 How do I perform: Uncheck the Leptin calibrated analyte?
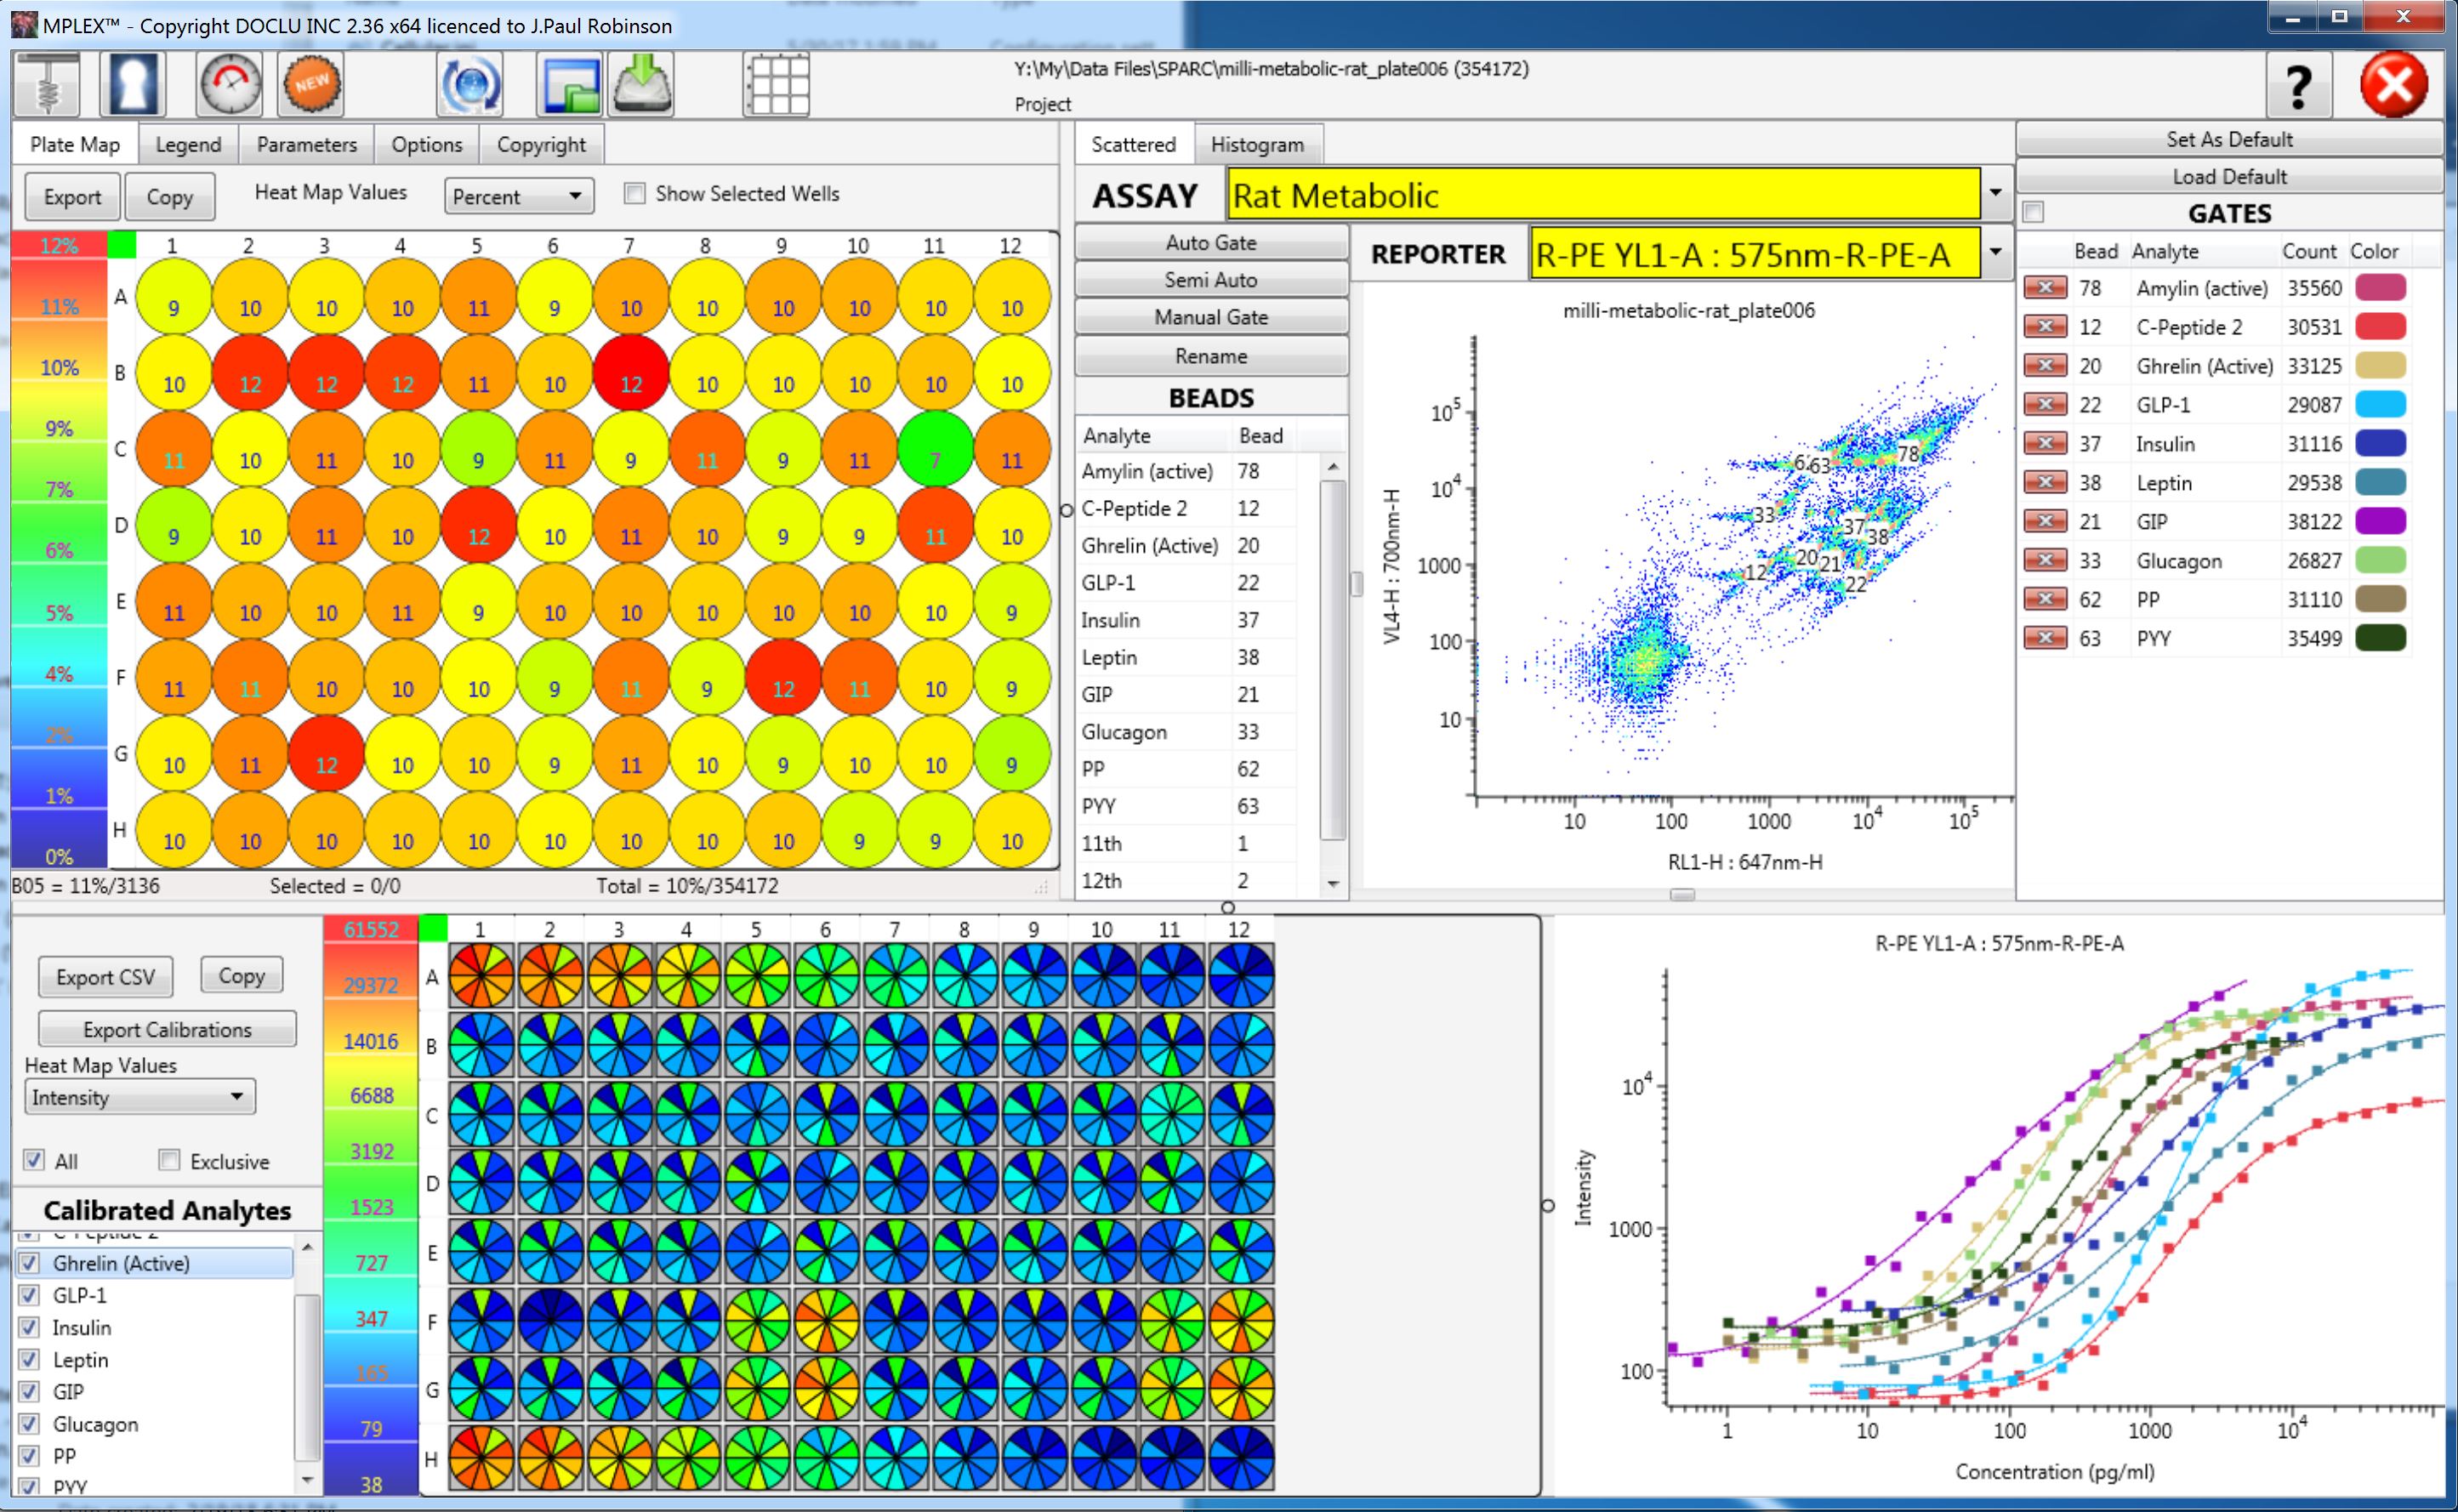click(30, 1359)
